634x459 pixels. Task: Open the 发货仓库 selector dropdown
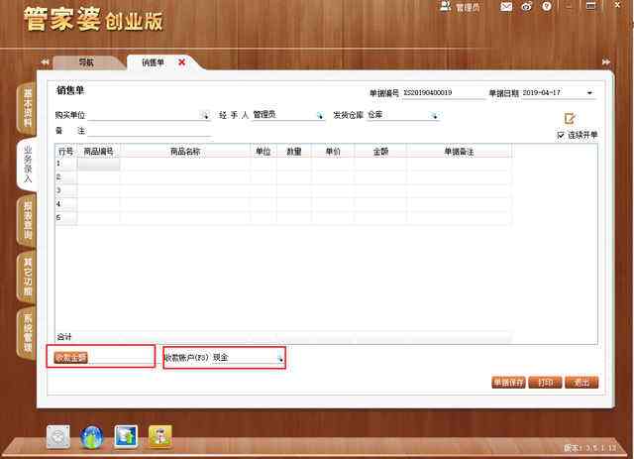point(434,115)
